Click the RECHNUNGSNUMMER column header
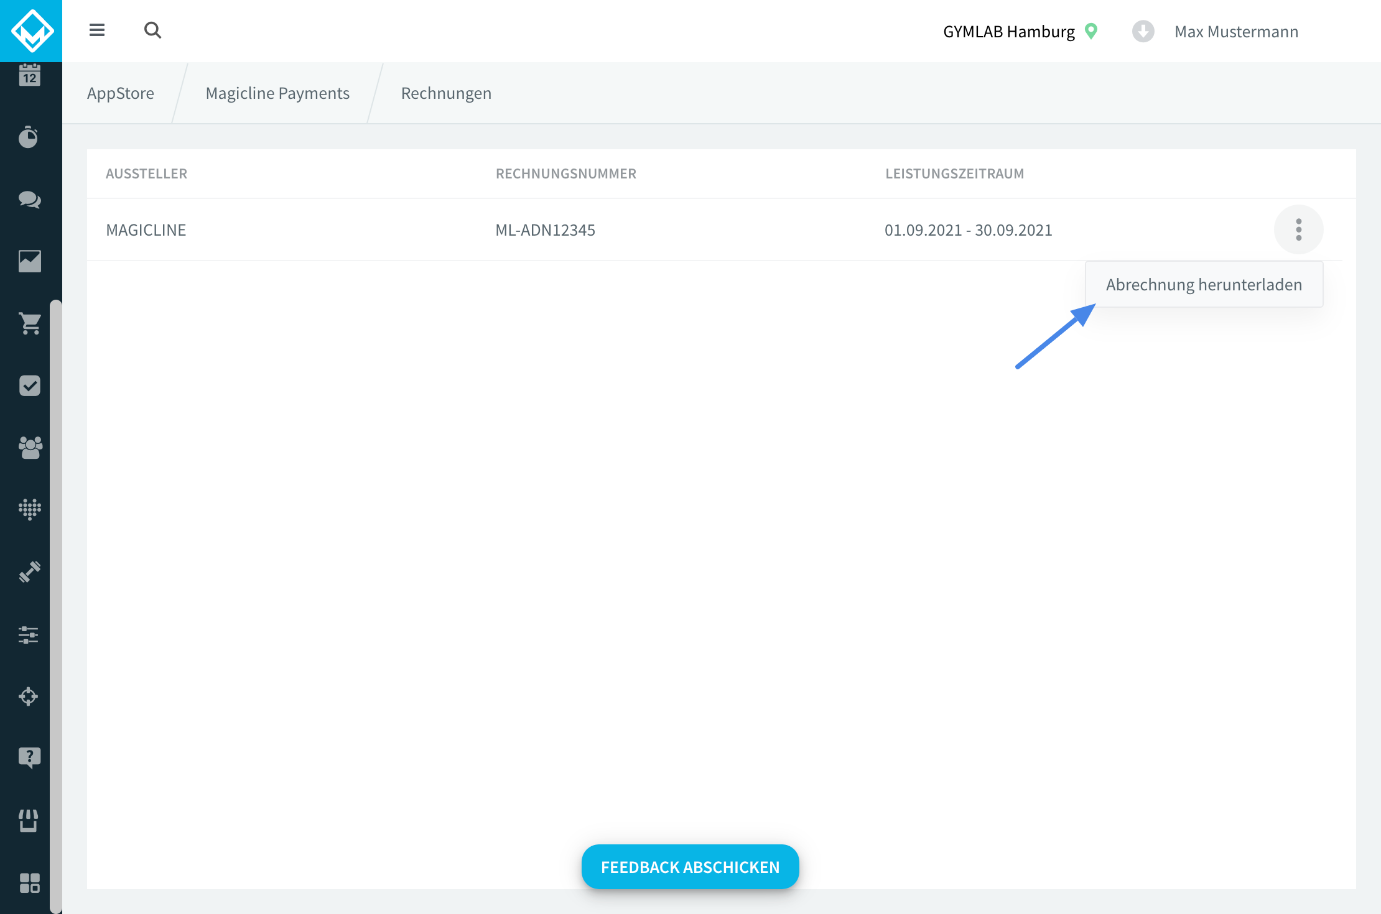 pyautogui.click(x=565, y=173)
